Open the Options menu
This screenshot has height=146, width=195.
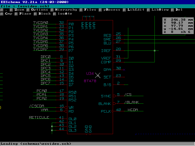click(40, 10)
